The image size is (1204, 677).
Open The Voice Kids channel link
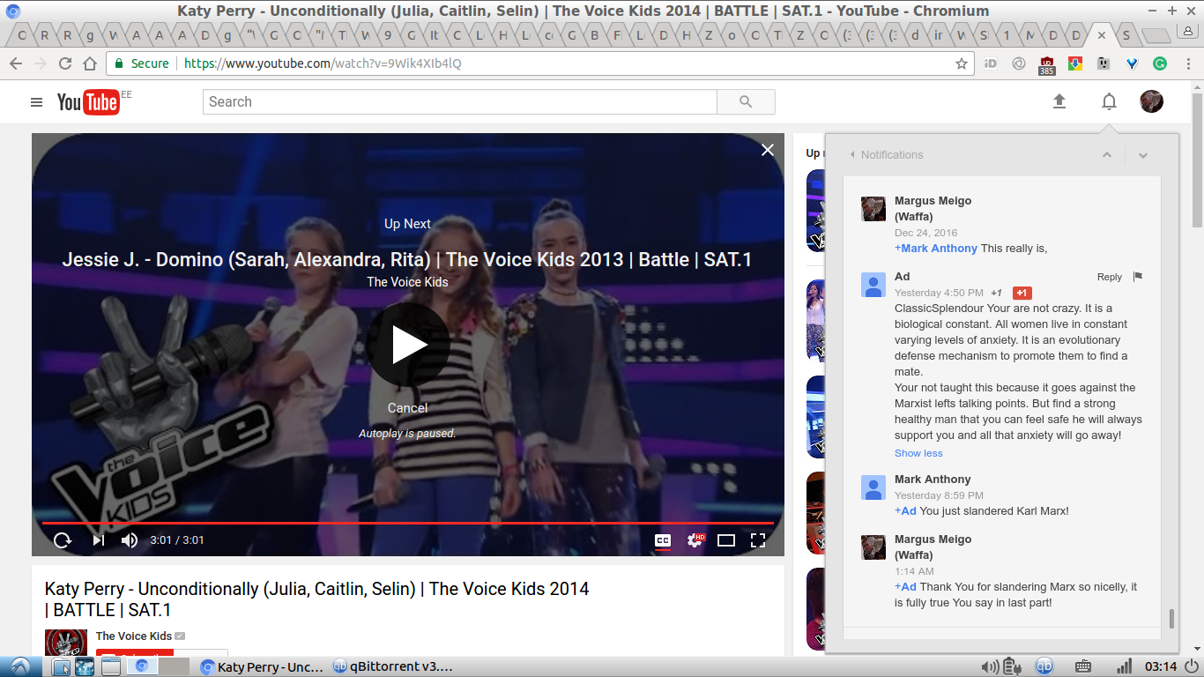pos(134,636)
